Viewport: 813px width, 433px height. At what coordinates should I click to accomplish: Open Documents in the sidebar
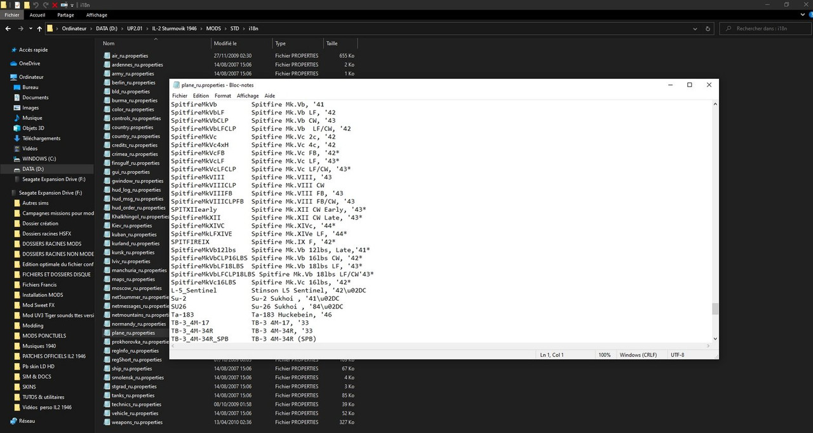tap(35, 97)
